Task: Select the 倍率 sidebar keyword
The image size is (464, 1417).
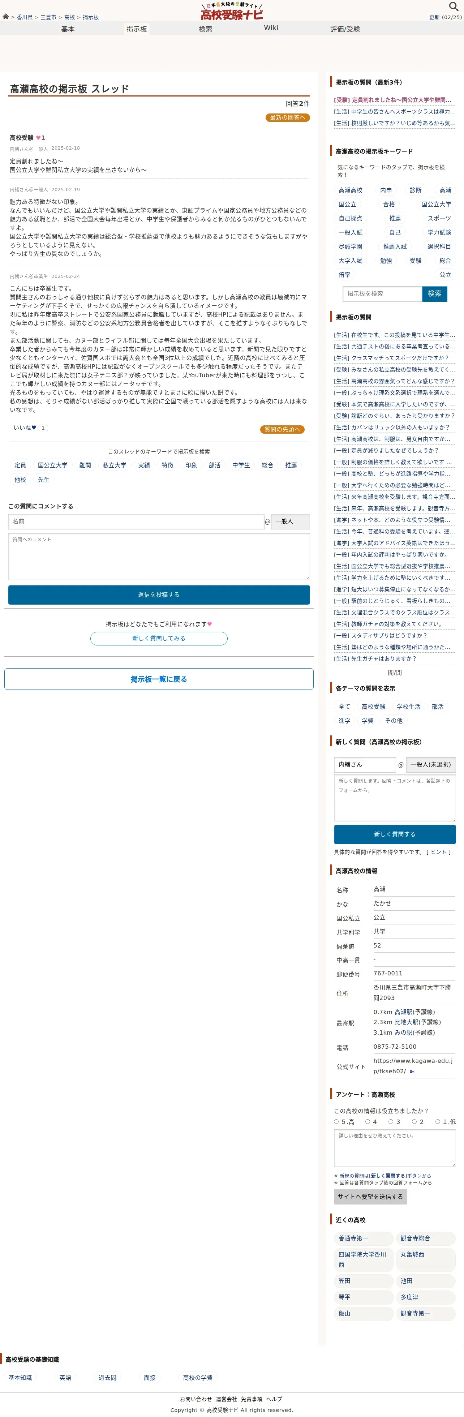Action: pyautogui.click(x=344, y=275)
